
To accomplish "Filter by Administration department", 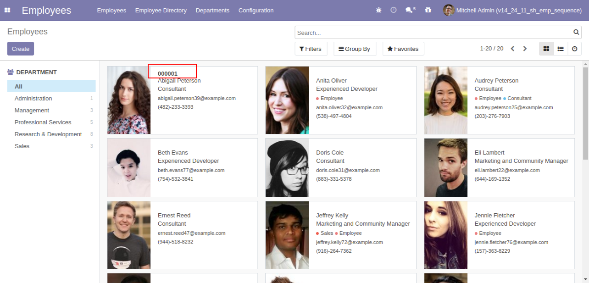I will [x=51, y=98].
